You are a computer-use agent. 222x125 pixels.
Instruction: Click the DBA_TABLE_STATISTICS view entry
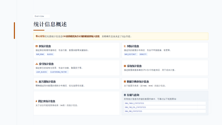[165, 103]
